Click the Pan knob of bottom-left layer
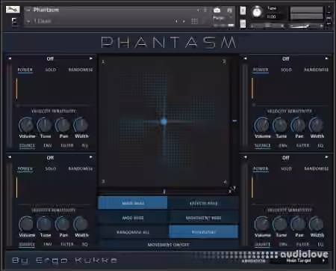This screenshot has height=271, width=336. click(63, 224)
